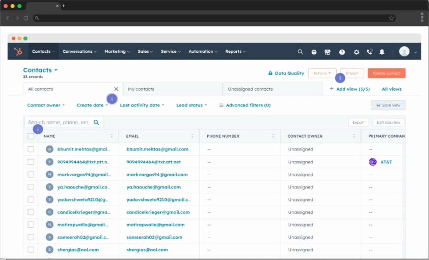Image resolution: width=429 pixels, height=260 pixels.
Task: Check the box for 9094994464@txt.att.net row
Action: 31,162
